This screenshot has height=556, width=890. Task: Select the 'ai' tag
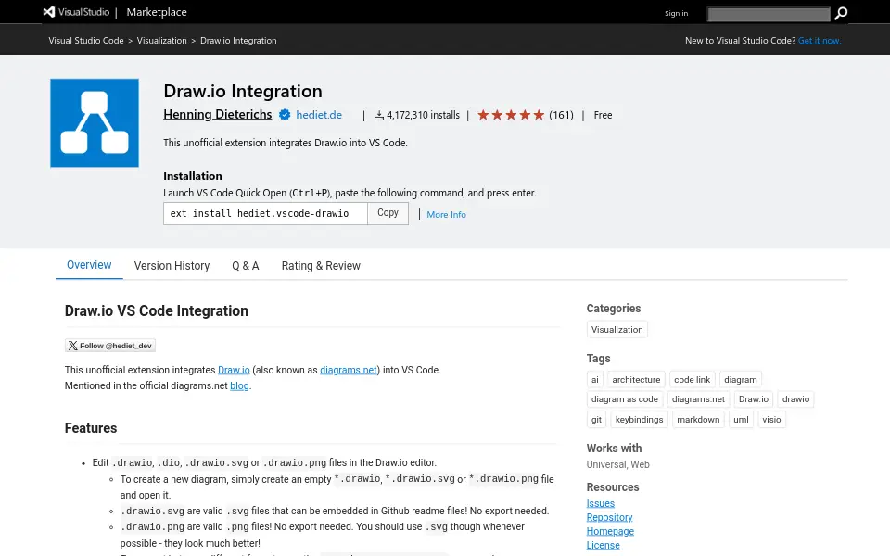[x=595, y=380]
